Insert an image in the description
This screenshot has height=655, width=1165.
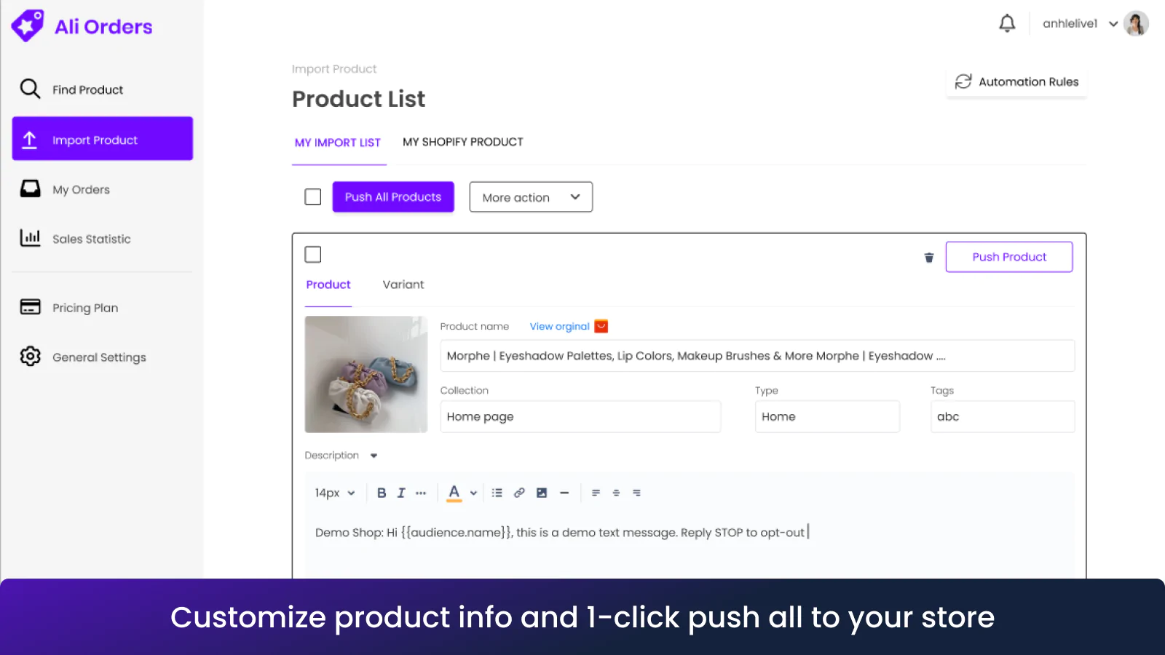[542, 493]
